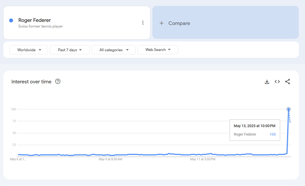Open the Past 7 days time range dropdown
The height and width of the screenshot is (186, 305).
click(70, 50)
